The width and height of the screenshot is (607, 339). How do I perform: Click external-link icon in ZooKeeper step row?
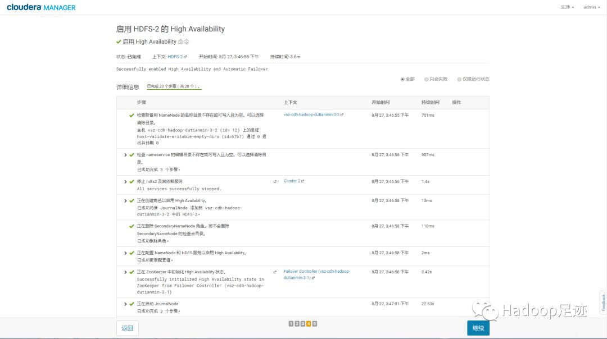[x=275, y=272]
